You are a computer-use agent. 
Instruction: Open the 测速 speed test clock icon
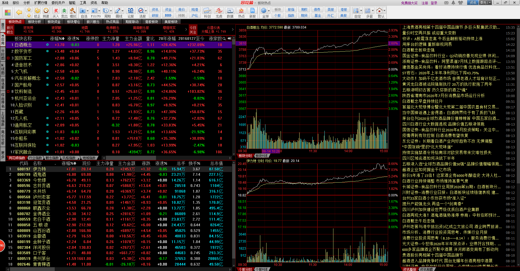46,13
